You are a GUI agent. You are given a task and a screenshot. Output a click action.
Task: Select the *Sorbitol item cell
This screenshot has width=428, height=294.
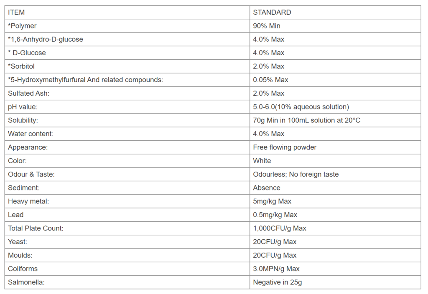click(x=127, y=66)
